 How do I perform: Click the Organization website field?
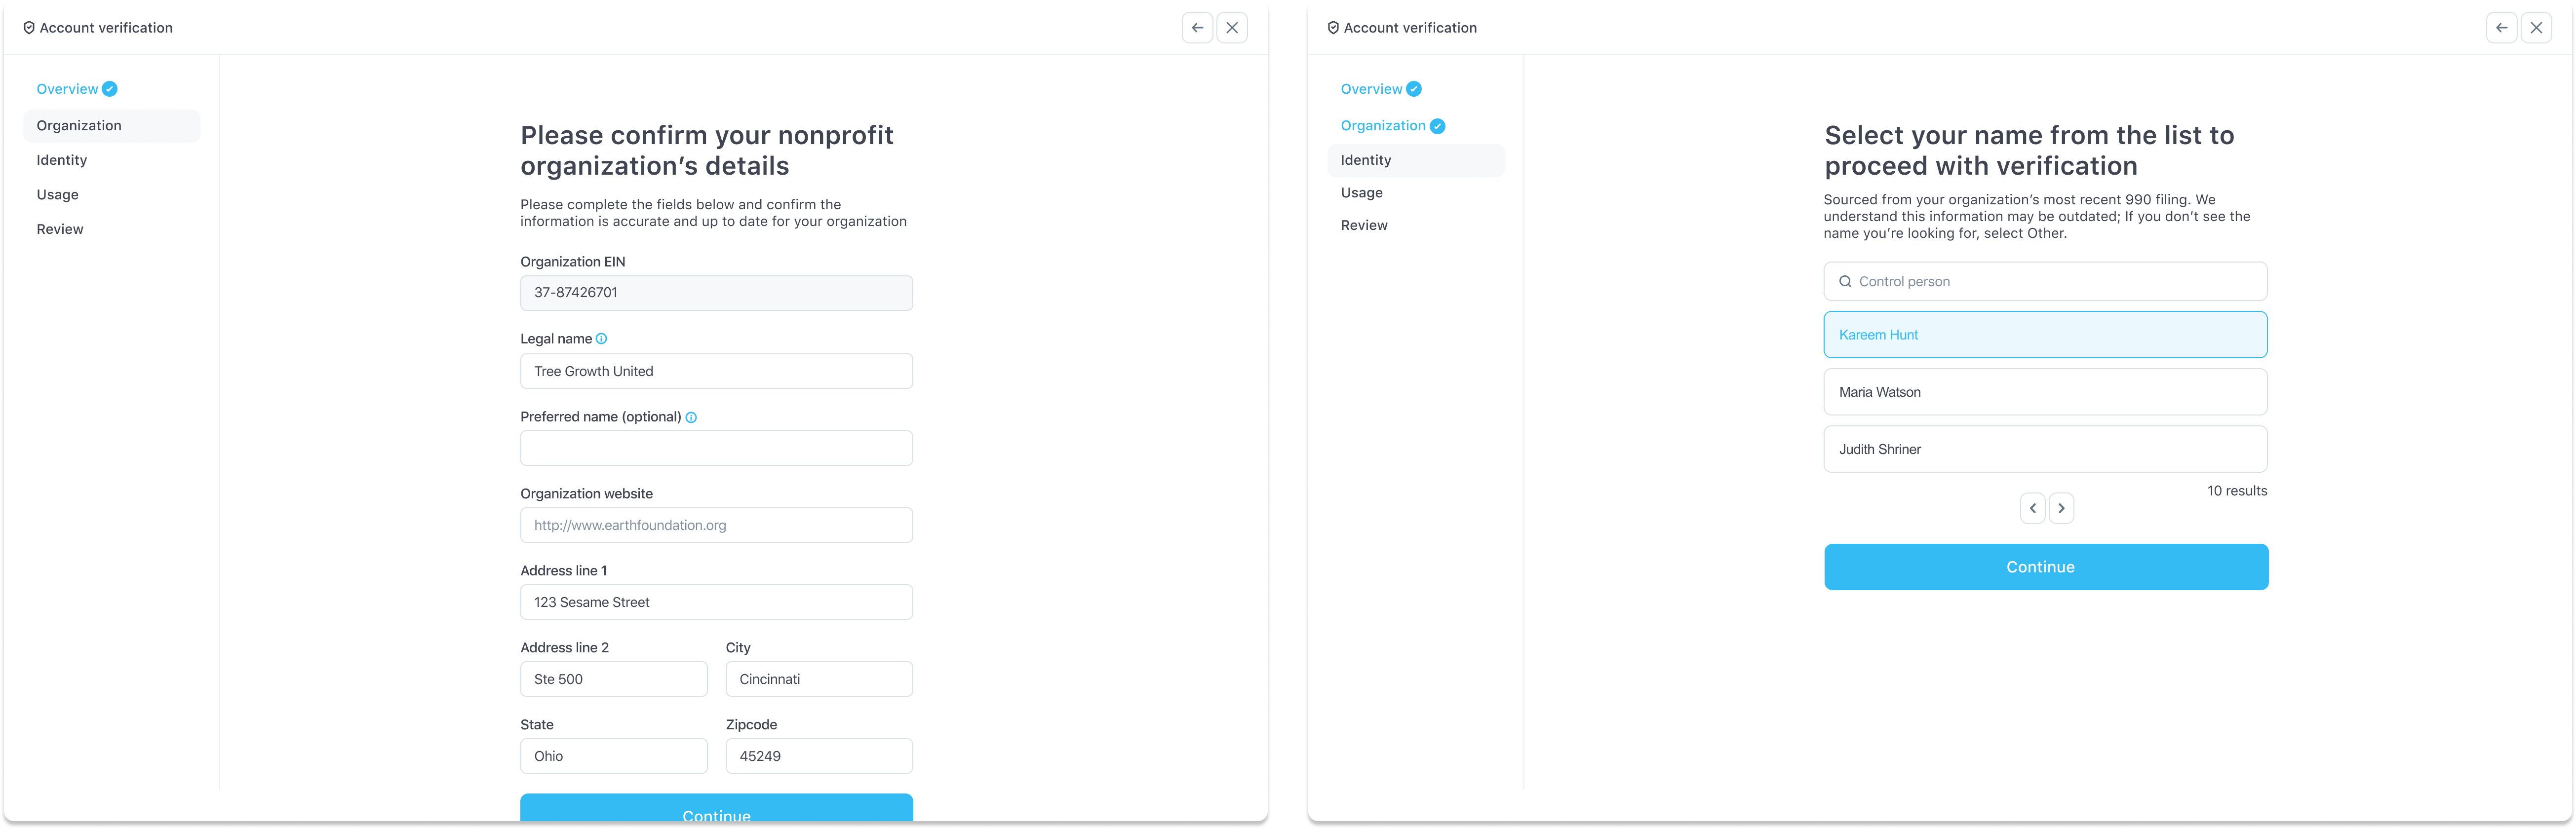(716, 525)
